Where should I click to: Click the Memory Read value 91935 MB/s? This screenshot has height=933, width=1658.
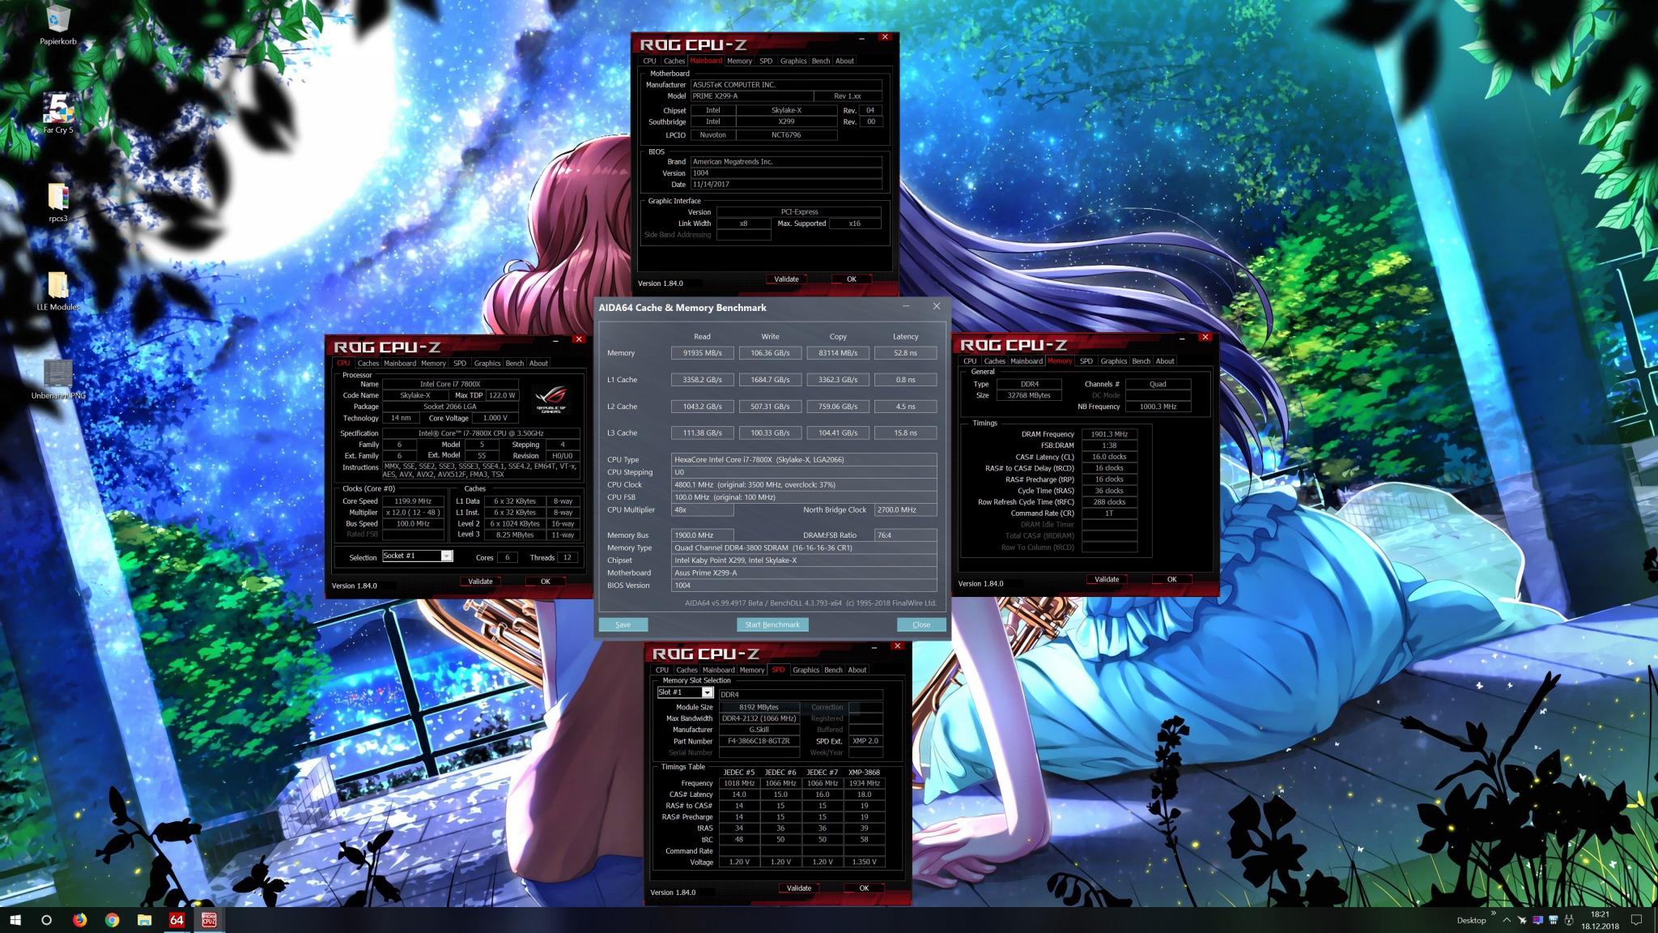(702, 353)
